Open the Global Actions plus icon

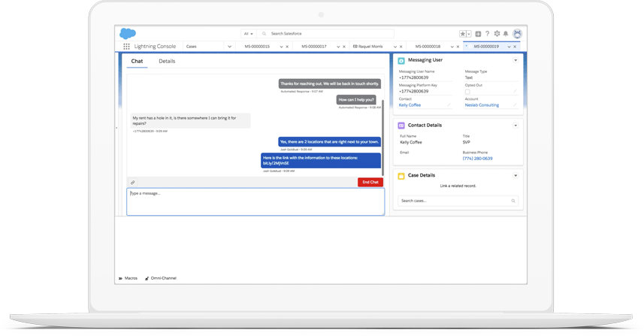[478, 34]
